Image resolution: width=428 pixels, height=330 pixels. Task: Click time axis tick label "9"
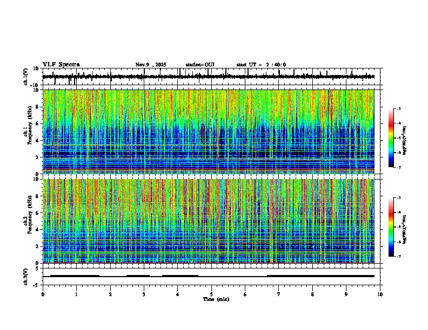tap(346, 294)
